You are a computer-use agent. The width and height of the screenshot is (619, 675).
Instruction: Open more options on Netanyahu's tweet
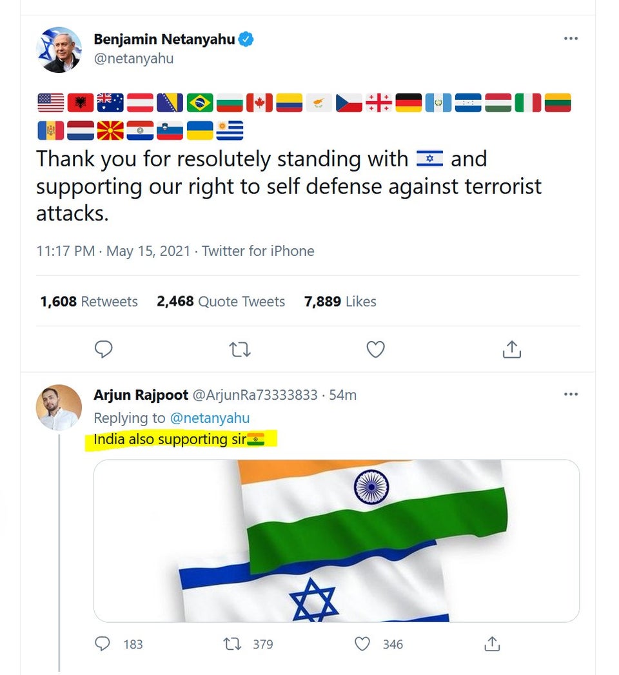click(571, 39)
